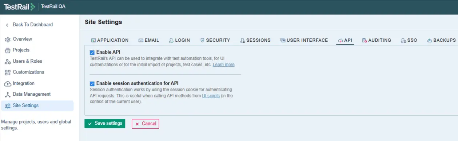
Task: Open the EMAIL settings tab
Action: pyautogui.click(x=149, y=41)
